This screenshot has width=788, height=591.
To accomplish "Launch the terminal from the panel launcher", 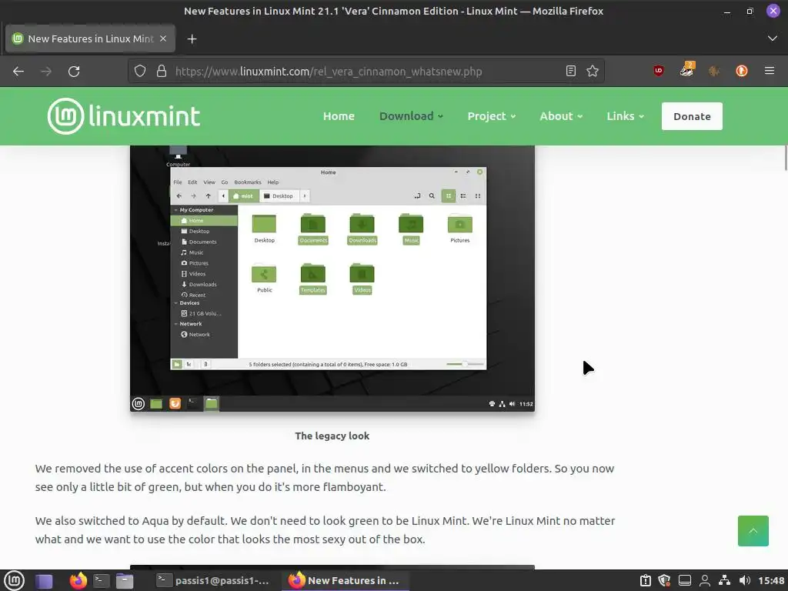I will pos(101,581).
